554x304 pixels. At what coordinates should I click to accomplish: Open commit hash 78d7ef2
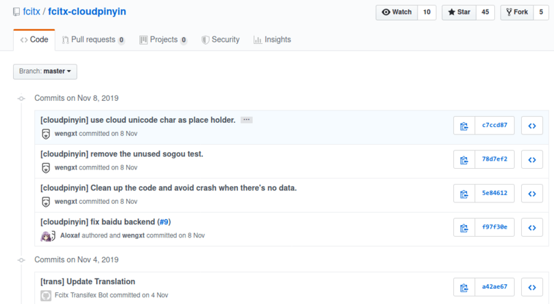coord(494,159)
